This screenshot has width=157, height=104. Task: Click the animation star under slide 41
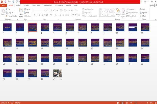click(61, 79)
